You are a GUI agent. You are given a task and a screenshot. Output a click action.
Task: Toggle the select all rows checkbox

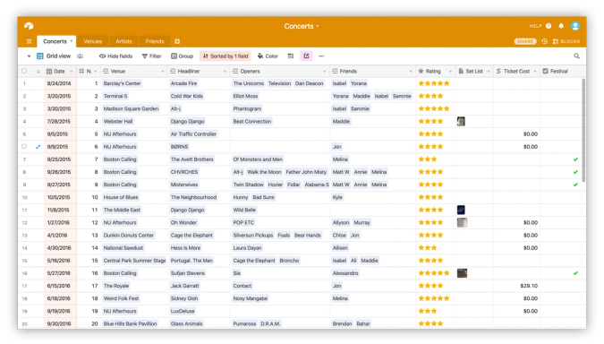coord(24,71)
